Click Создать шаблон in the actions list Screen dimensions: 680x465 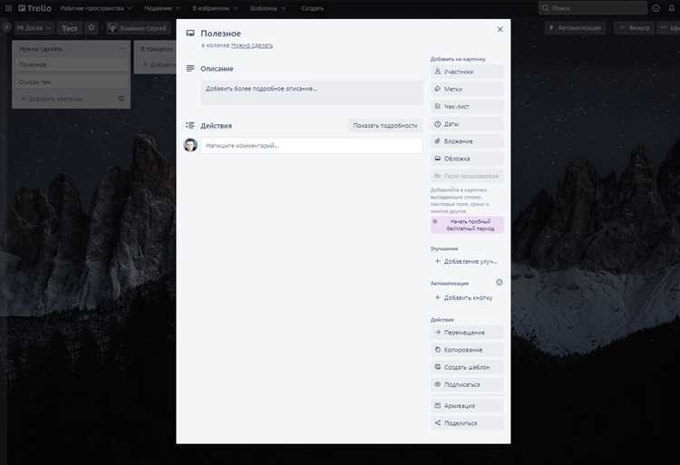pos(467,367)
